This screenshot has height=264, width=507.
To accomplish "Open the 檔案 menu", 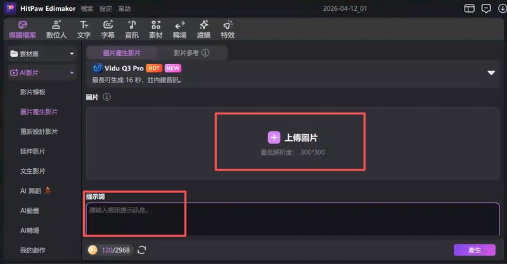I will pos(87,9).
